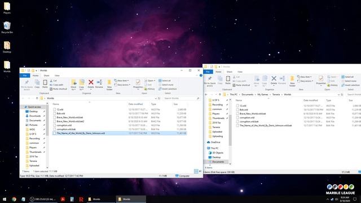
Task: Click Paste shortcut in the Quick access window ribbon
Action: tap(59, 89)
